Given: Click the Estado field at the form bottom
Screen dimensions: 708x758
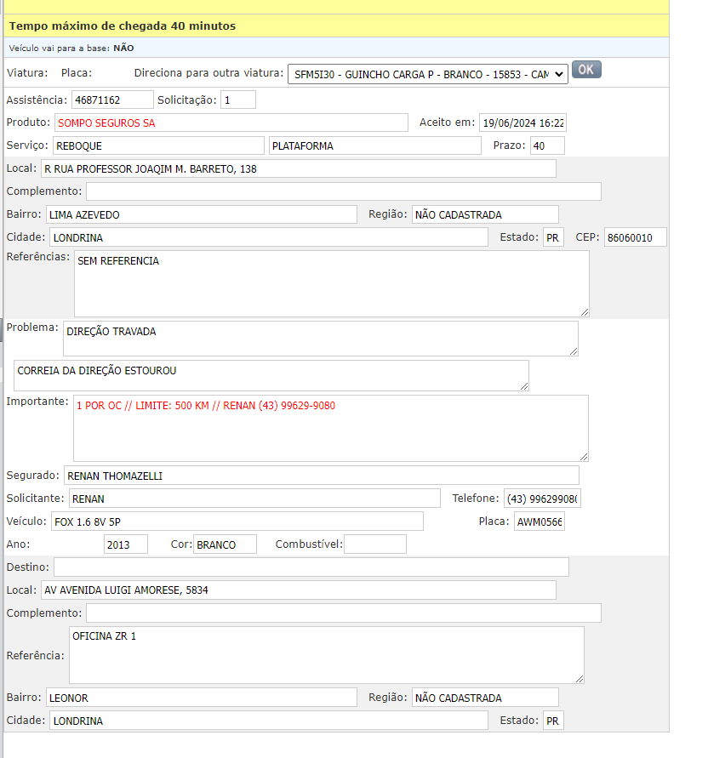Looking at the screenshot, I should pos(553,721).
